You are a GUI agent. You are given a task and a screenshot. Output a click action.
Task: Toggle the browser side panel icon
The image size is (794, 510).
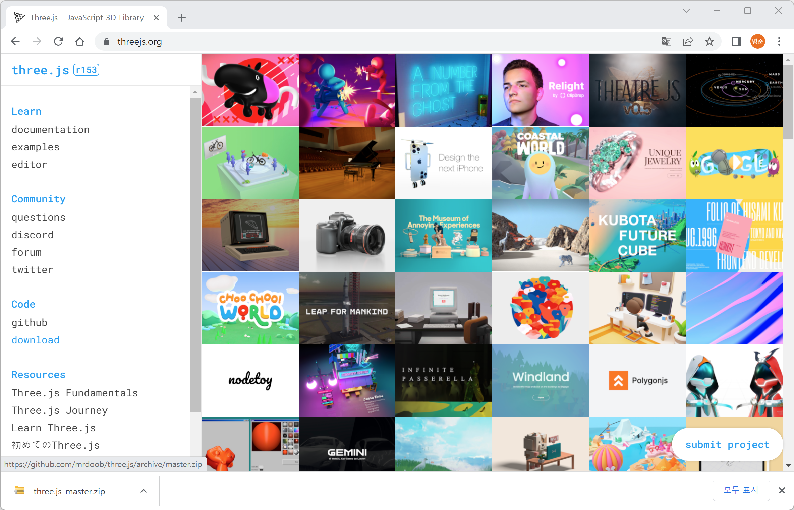[x=736, y=41]
